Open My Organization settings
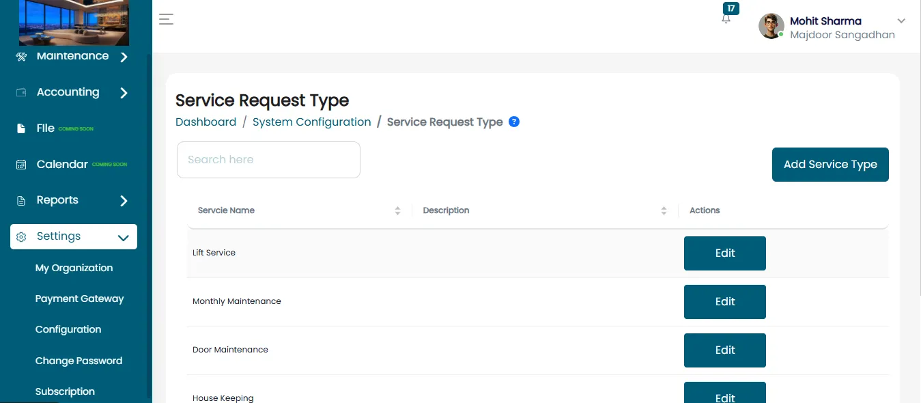Viewport: 921px width, 403px height. 74,268
